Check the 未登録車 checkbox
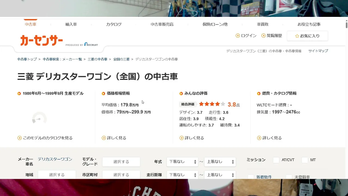Screen dimensions: 348x196 pyautogui.click(x=289, y=177)
